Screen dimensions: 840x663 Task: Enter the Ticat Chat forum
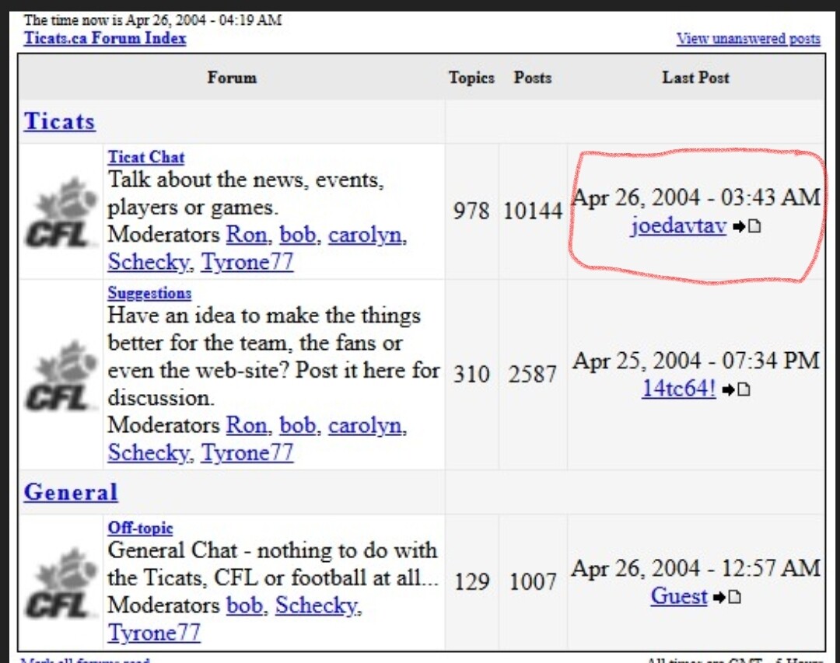pos(146,157)
